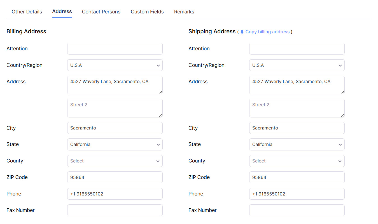Screen dimensions: 378x224
Task: Focus the billing Attention field
Action: [x=115, y=49]
